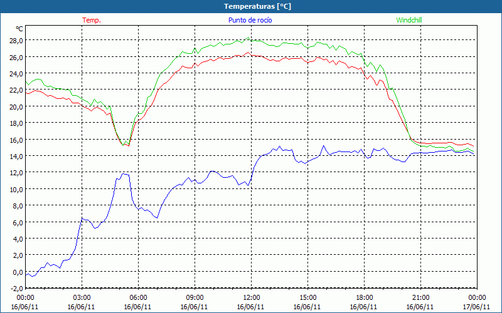Click the 21:00 time axis label

coord(420,298)
